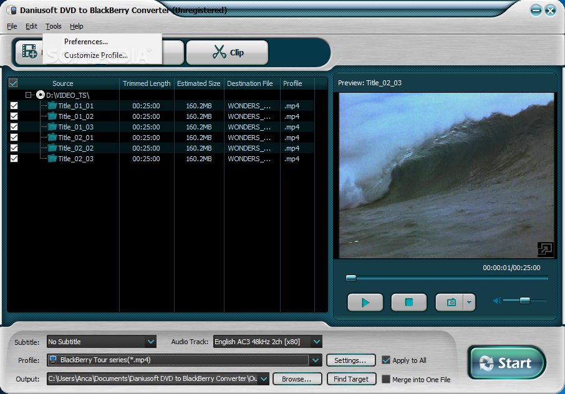Choose Preferences... from Tools menu
Screen dimensions: 565x394
[102, 42]
